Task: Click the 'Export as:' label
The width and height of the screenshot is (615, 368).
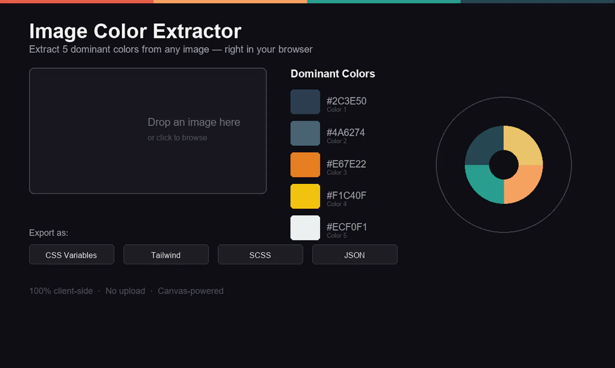Action: click(48, 233)
